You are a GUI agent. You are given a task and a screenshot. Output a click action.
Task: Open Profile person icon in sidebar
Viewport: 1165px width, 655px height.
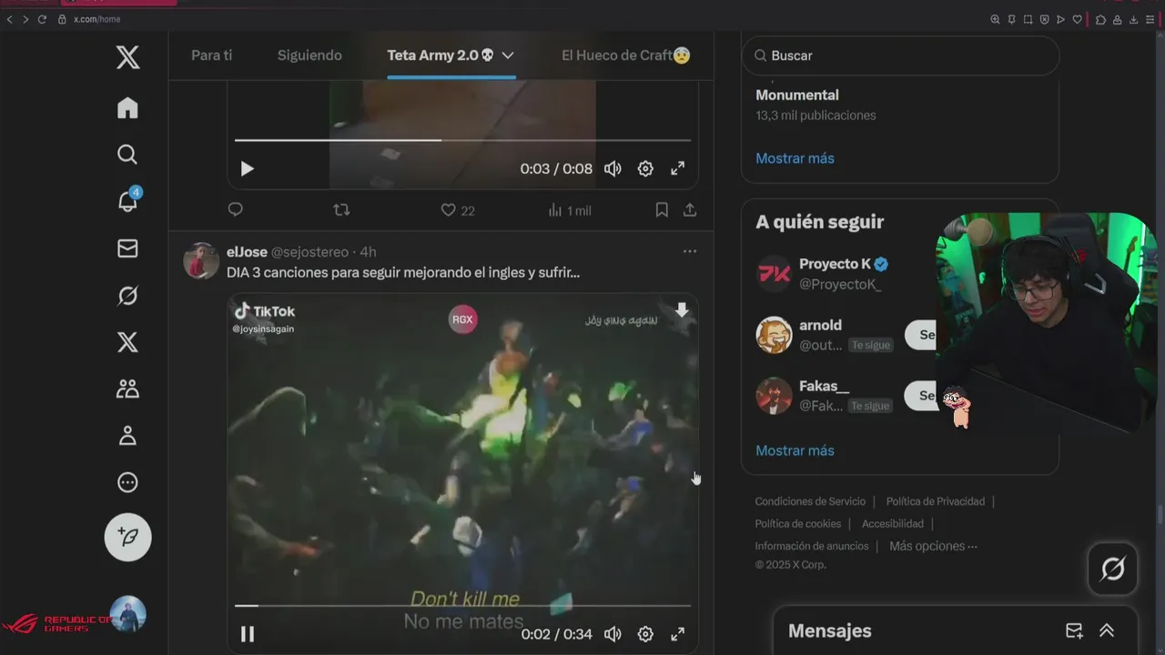[x=127, y=436]
